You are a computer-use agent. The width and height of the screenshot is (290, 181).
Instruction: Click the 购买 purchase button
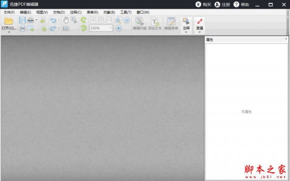coord(203,4)
